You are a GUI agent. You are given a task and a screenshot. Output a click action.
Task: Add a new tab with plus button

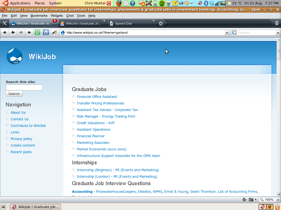pos(161,24)
